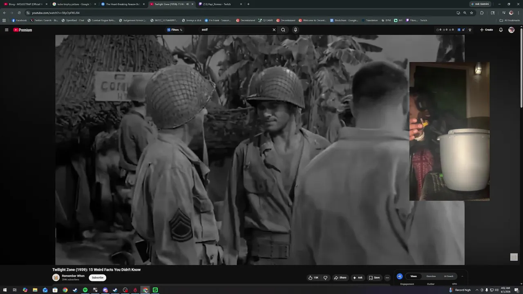Open YouTube notifications bell
This screenshot has height=294, width=523.
pyautogui.click(x=501, y=30)
